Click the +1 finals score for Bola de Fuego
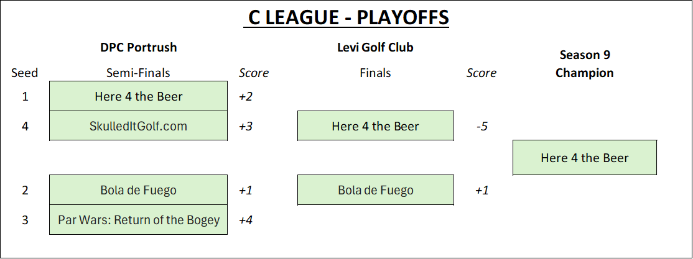 (481, 190)
